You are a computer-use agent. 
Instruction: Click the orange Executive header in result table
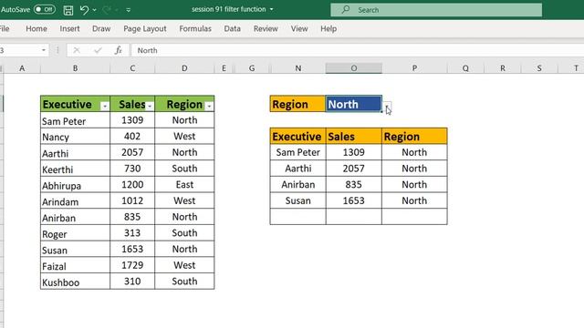(298, 137)
